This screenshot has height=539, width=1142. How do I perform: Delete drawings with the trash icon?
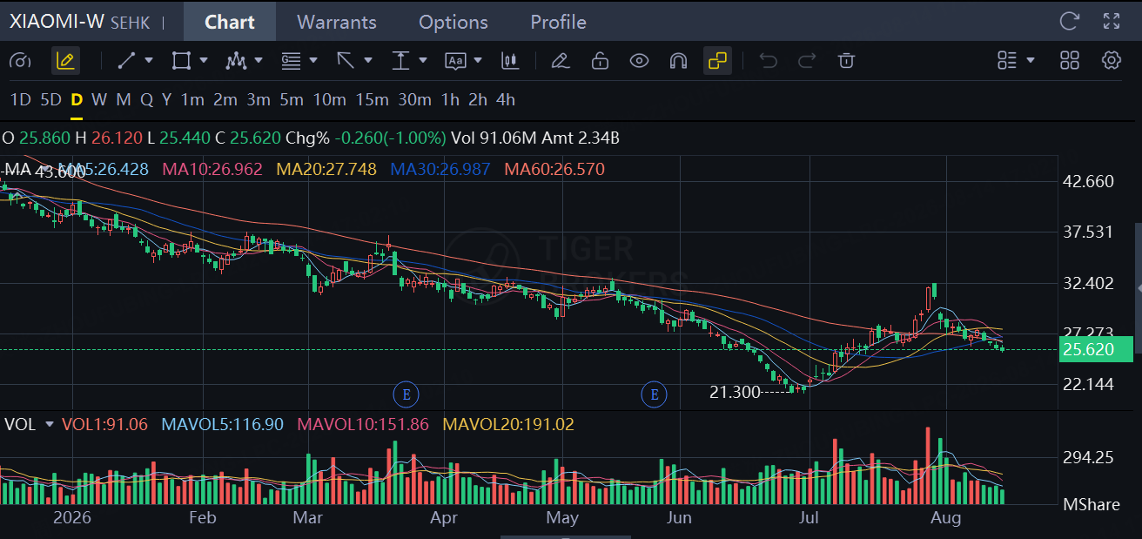point(846,61)
